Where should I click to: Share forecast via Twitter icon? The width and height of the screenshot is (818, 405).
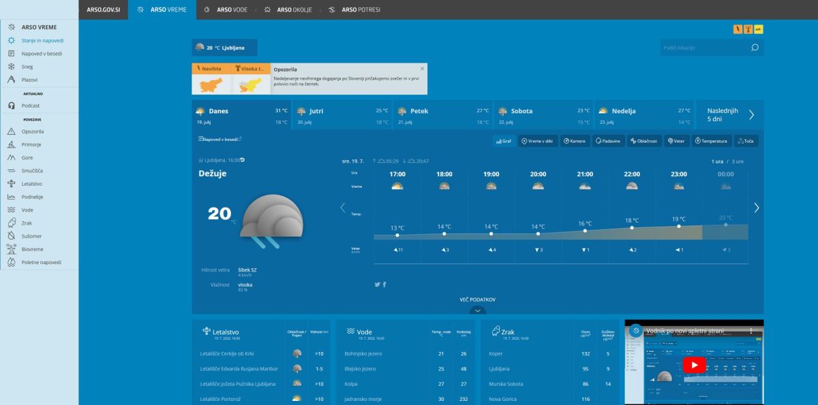[377, 285]
